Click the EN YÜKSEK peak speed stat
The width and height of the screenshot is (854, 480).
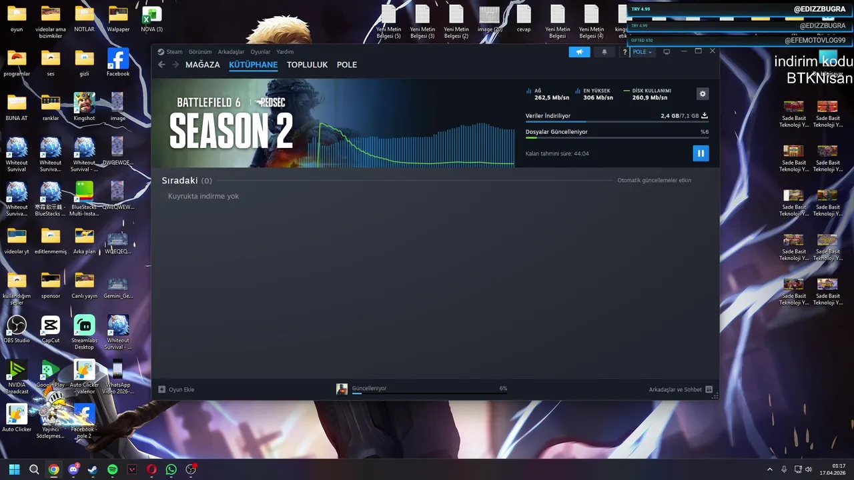(x=594, y=94)
